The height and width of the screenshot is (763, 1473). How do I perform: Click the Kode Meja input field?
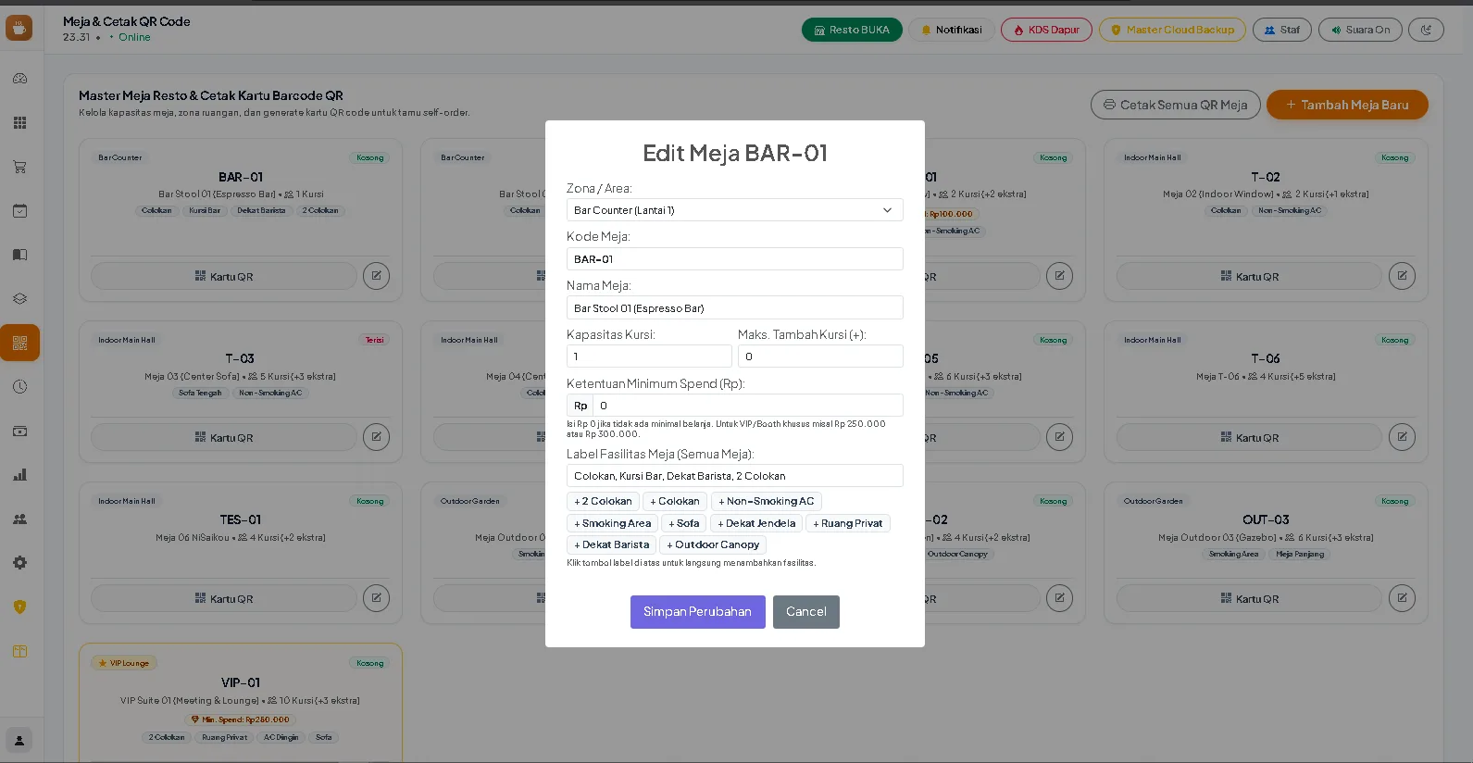(x=735, y=259)
